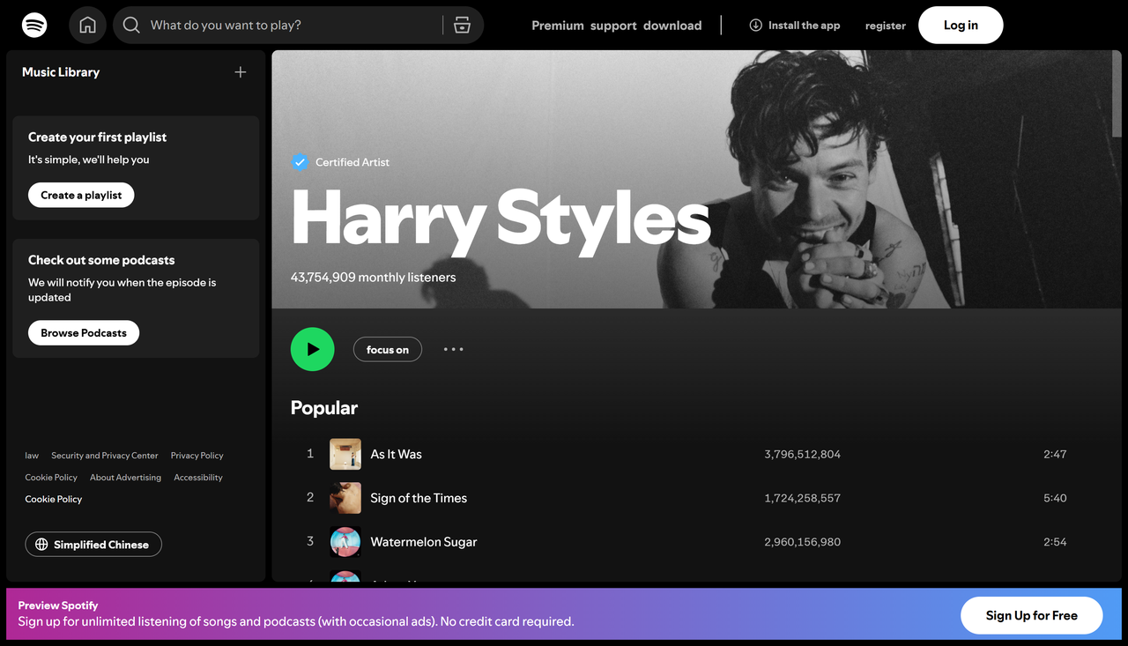Click the Preview Spotify banner title
The height and width of the screenshot is (646, 1128).
pyautogui.click(x=58, y=605)
